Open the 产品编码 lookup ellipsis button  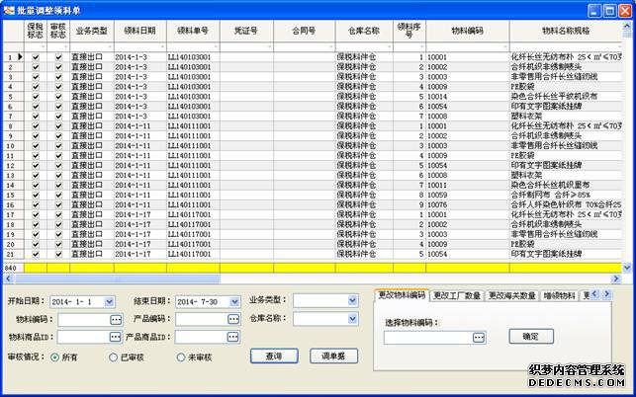click(233, 319)
